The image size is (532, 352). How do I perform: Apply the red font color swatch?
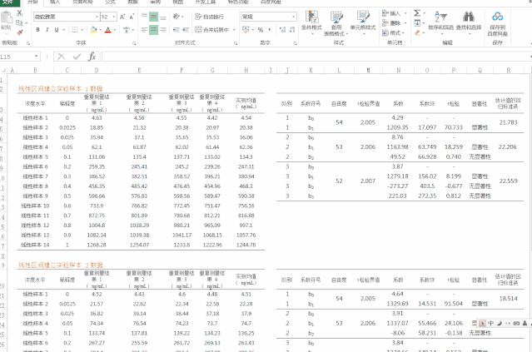pyautogui.click(x=107, y=30)
